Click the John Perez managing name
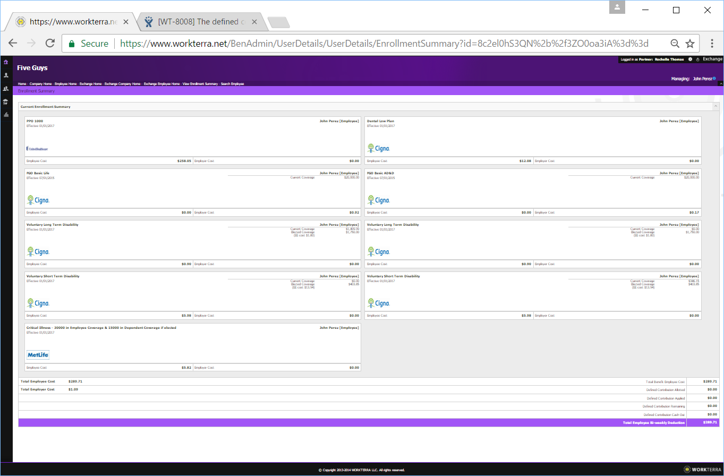Viewport: 724px width, 476px height. (x=702, y=79)
